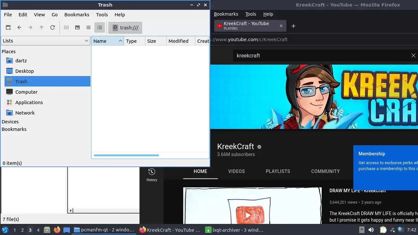Switch to the channel PLAYLISTS tab
The height and width of the screenshot is (235, 418).
point(278,171)
